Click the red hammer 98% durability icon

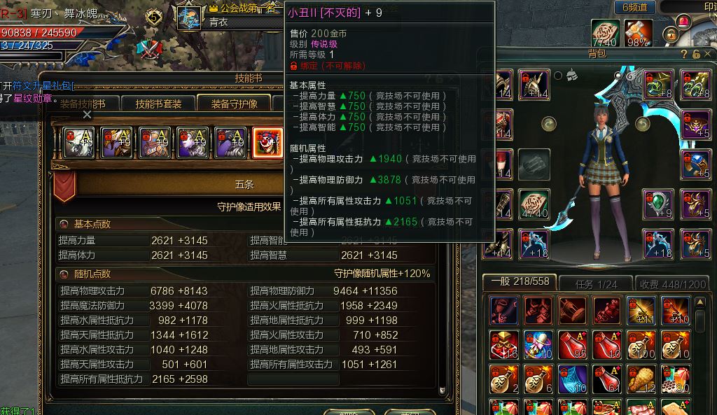[638, 34]
